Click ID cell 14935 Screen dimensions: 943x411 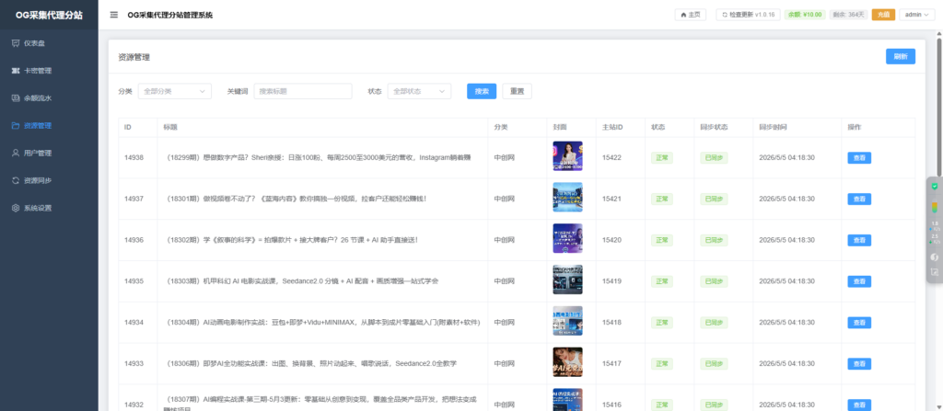[x=134, y=281]
